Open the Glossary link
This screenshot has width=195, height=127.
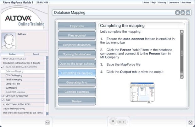click(162, 3)
